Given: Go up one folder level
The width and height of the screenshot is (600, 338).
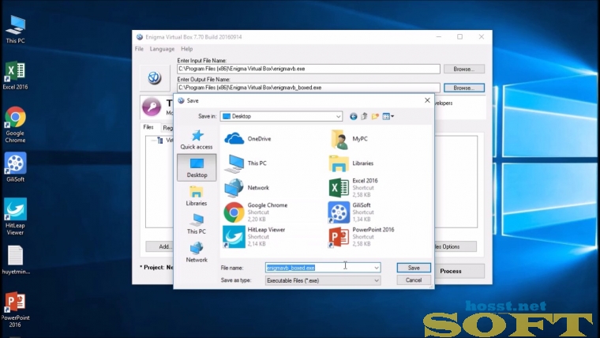Looking at the screenshot, I should pos(364,116).
